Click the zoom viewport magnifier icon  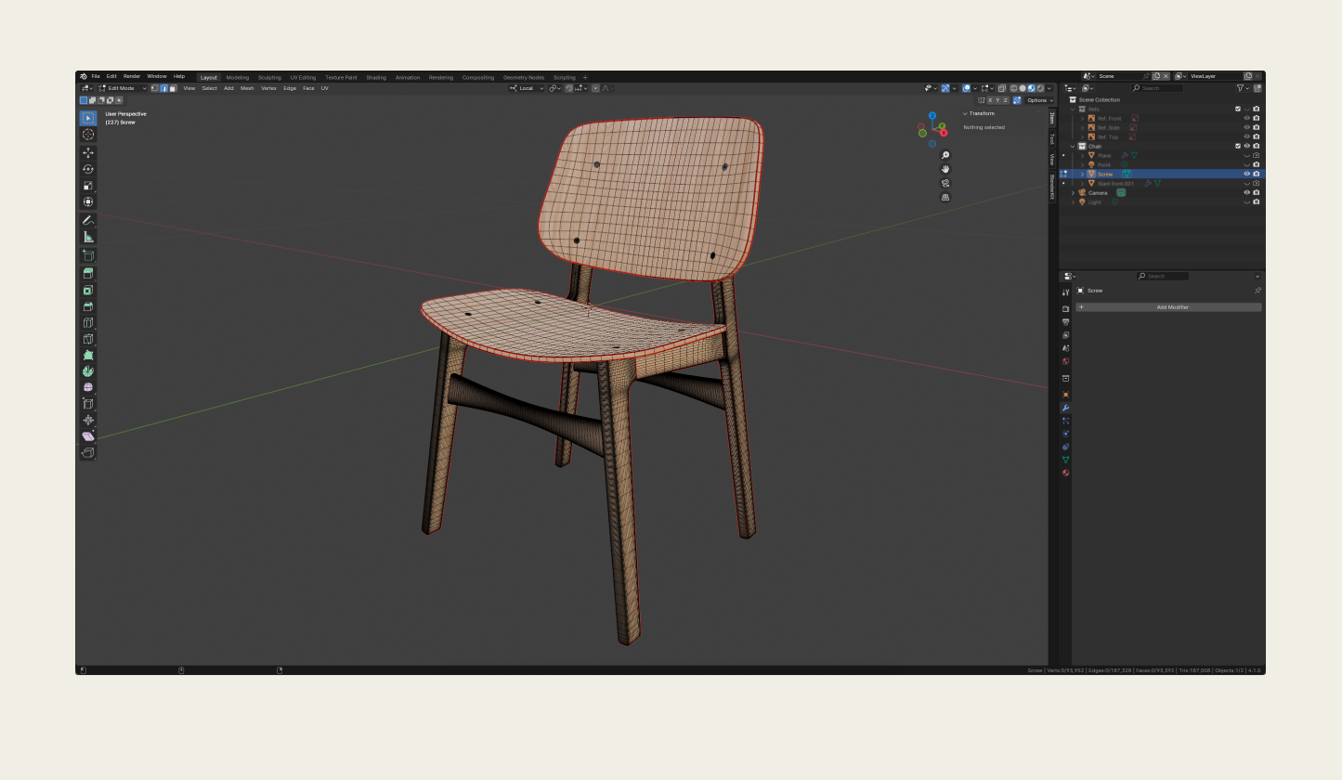(x=945, y=155)
